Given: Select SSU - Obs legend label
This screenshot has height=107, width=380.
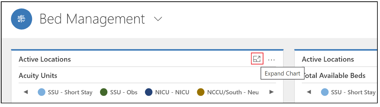Looking at the screenshot, I should (124, 92).
